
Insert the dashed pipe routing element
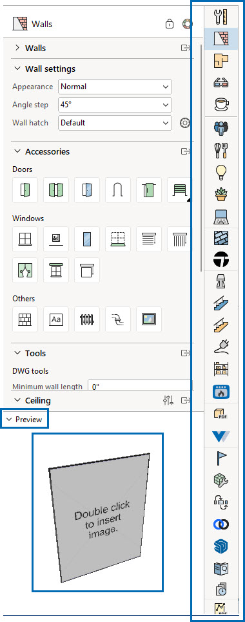point(118,319)
